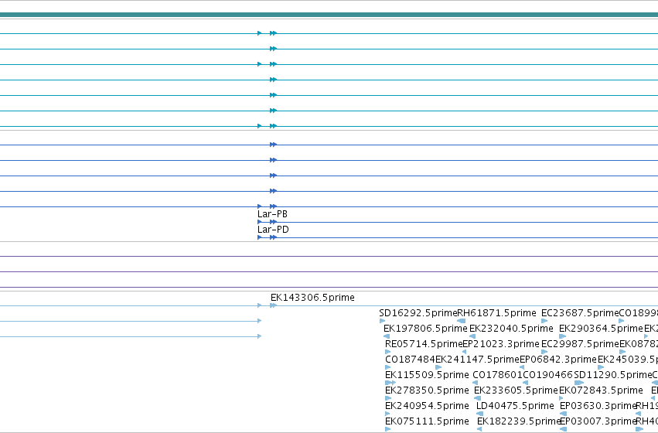Select the CO190466 feature label
The width and height of the screenshot is (658, 433).
[548, 375]
